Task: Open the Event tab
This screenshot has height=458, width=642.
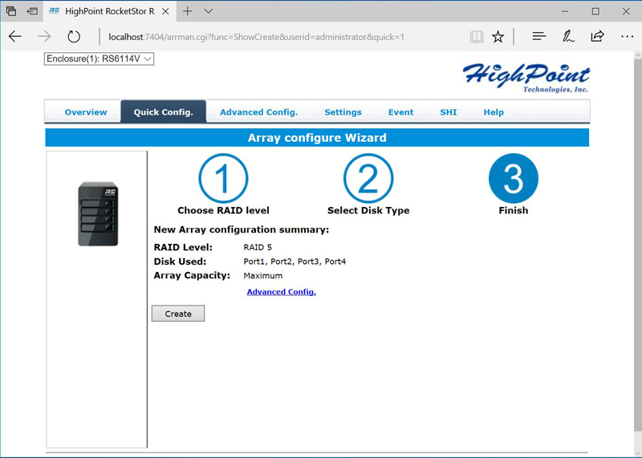Action: (400, 112)
